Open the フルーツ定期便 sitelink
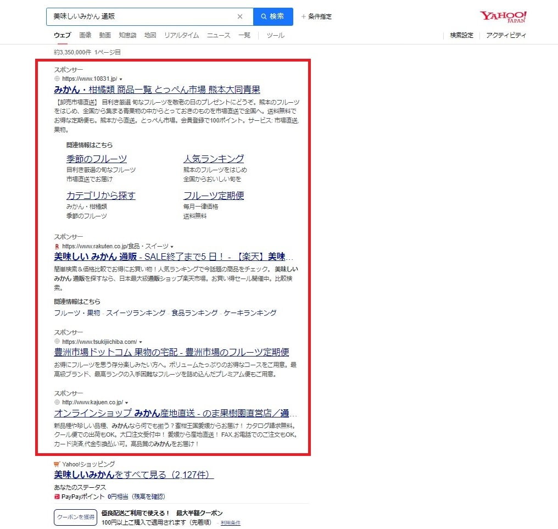The image size is (558, 529). (214, 196)
